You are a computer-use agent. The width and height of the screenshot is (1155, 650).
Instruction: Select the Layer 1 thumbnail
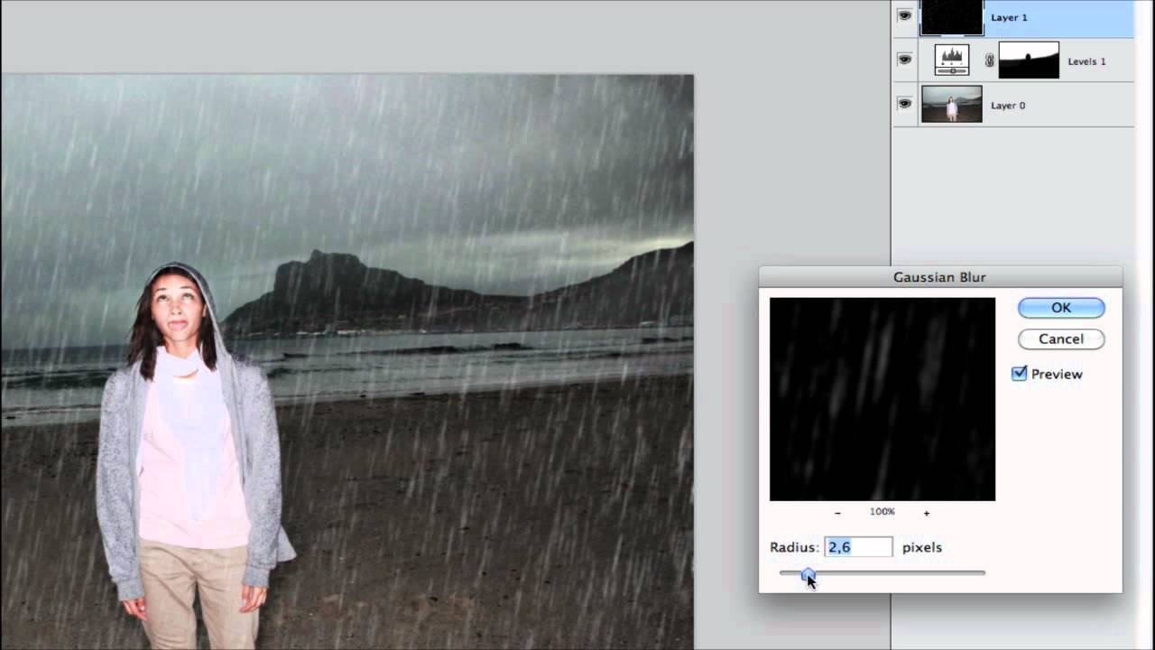tap(951, 17)
